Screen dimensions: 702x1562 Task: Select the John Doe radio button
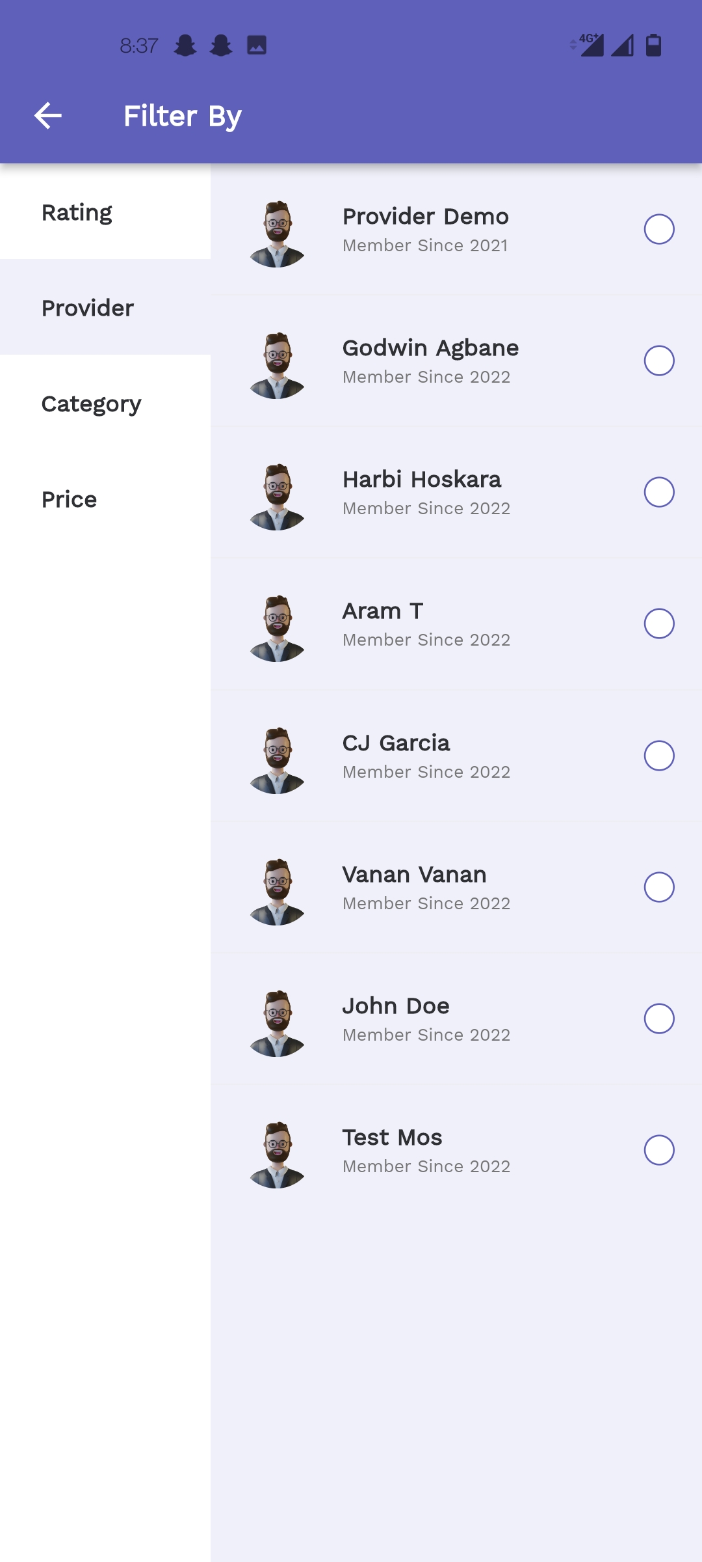(658, 1019)
